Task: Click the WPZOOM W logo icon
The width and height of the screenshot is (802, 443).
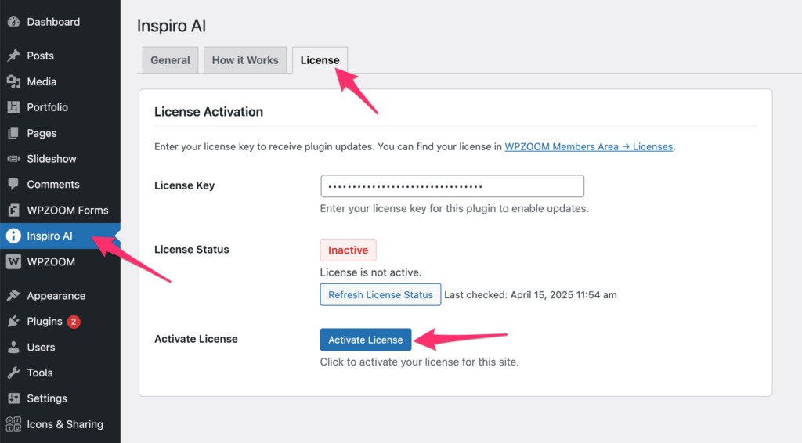Action: (x=13, y=261)
